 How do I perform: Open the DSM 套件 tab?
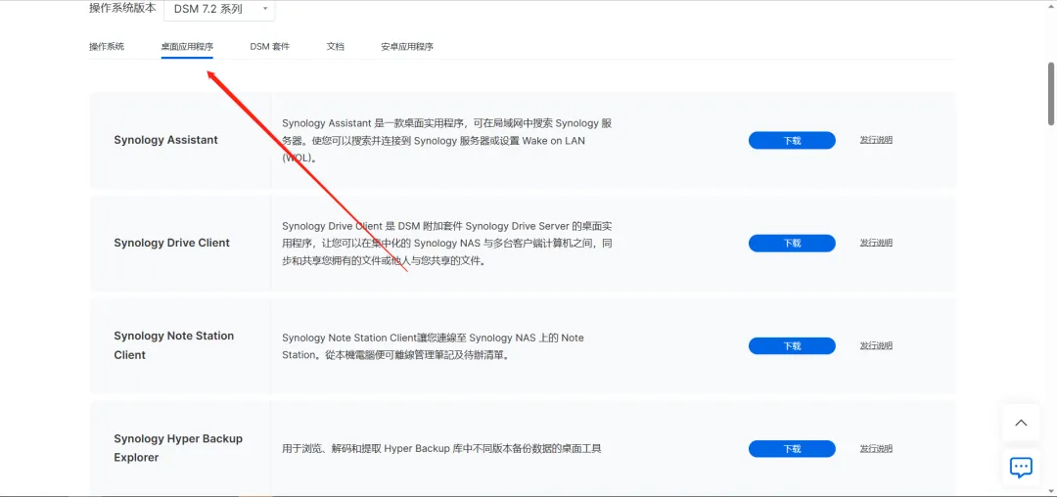[270, 46]
